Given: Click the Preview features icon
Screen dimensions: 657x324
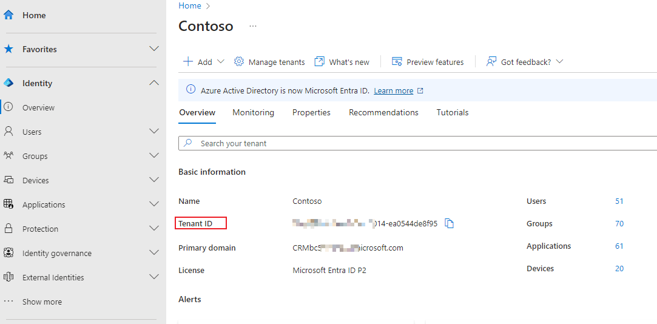Looking at the screenshot, I should [x=397, y=62].
